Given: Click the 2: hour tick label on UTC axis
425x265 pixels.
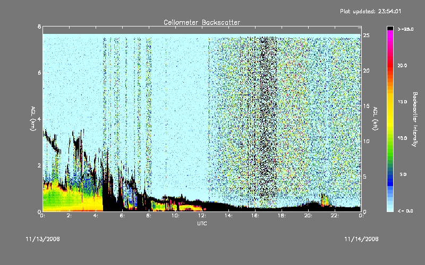Looking at the screenshot, I should click(69, 216).
